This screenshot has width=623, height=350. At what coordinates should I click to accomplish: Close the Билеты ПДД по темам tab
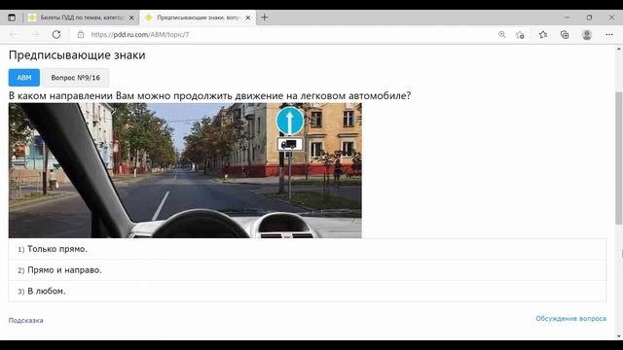[x=131, y=17]
